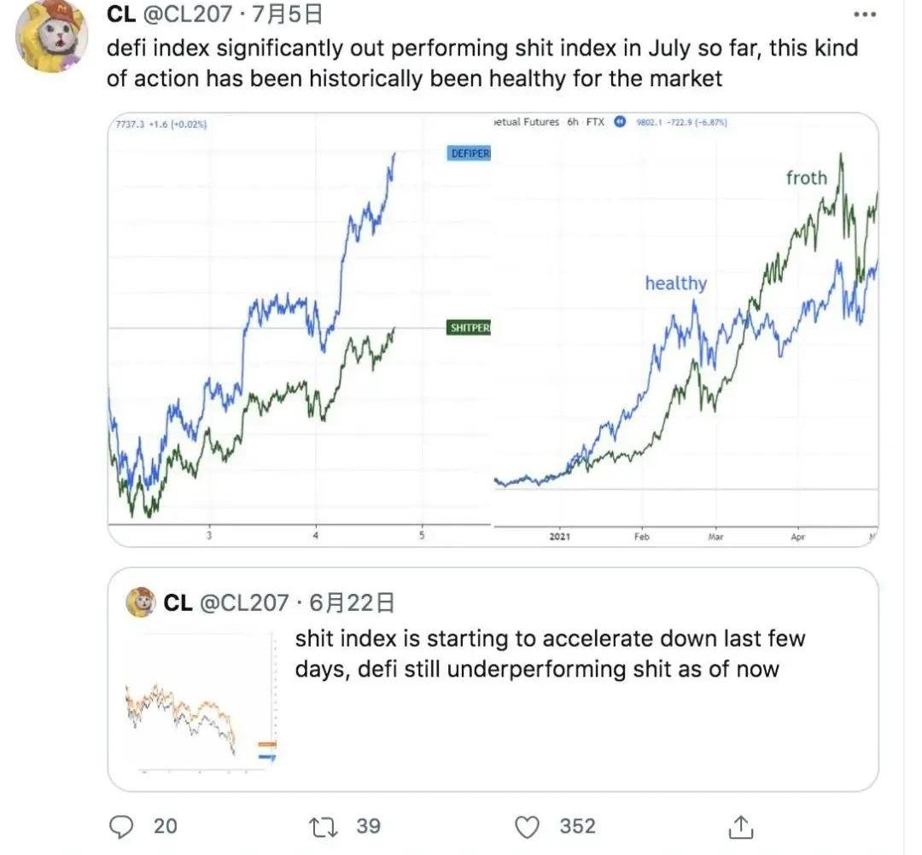Click the quoted tweet text body
Viewport: 922px width, 855px height.
point(550,653)
